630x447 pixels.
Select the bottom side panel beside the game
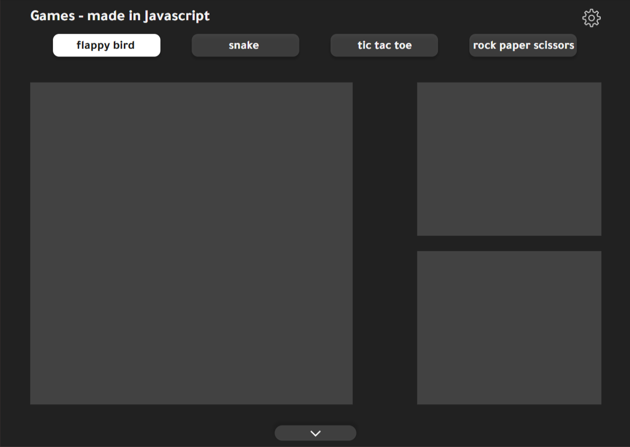(509, 328)
